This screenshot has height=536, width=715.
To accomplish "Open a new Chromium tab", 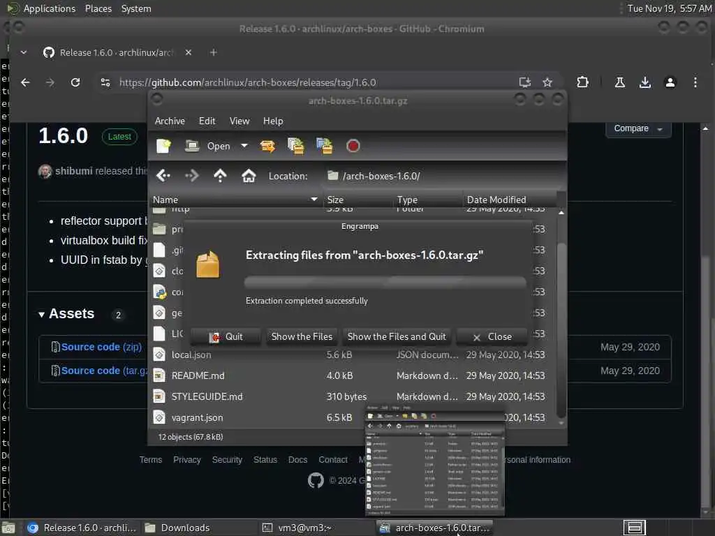I will (x=214, y=52).
